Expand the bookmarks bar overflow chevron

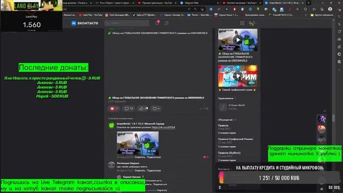coord(305,15)
